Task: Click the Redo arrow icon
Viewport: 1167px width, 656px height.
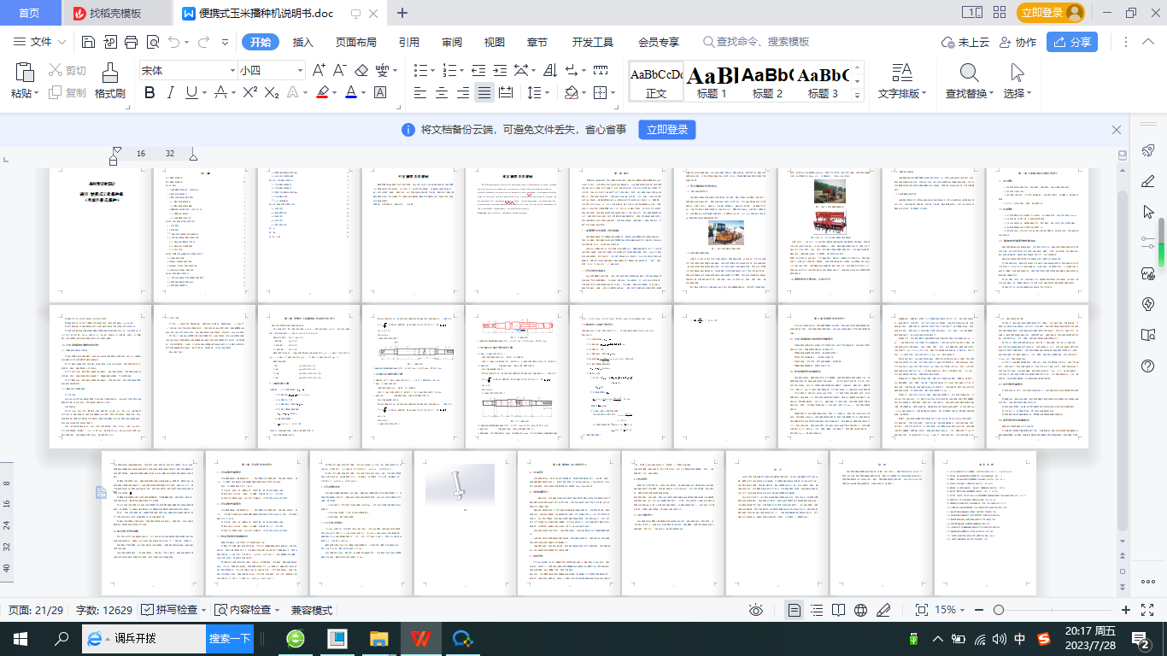Action: pyautogui.click(x=205, y=42)
